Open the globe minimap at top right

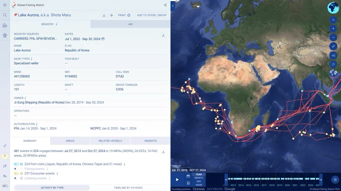click(333, 8)
